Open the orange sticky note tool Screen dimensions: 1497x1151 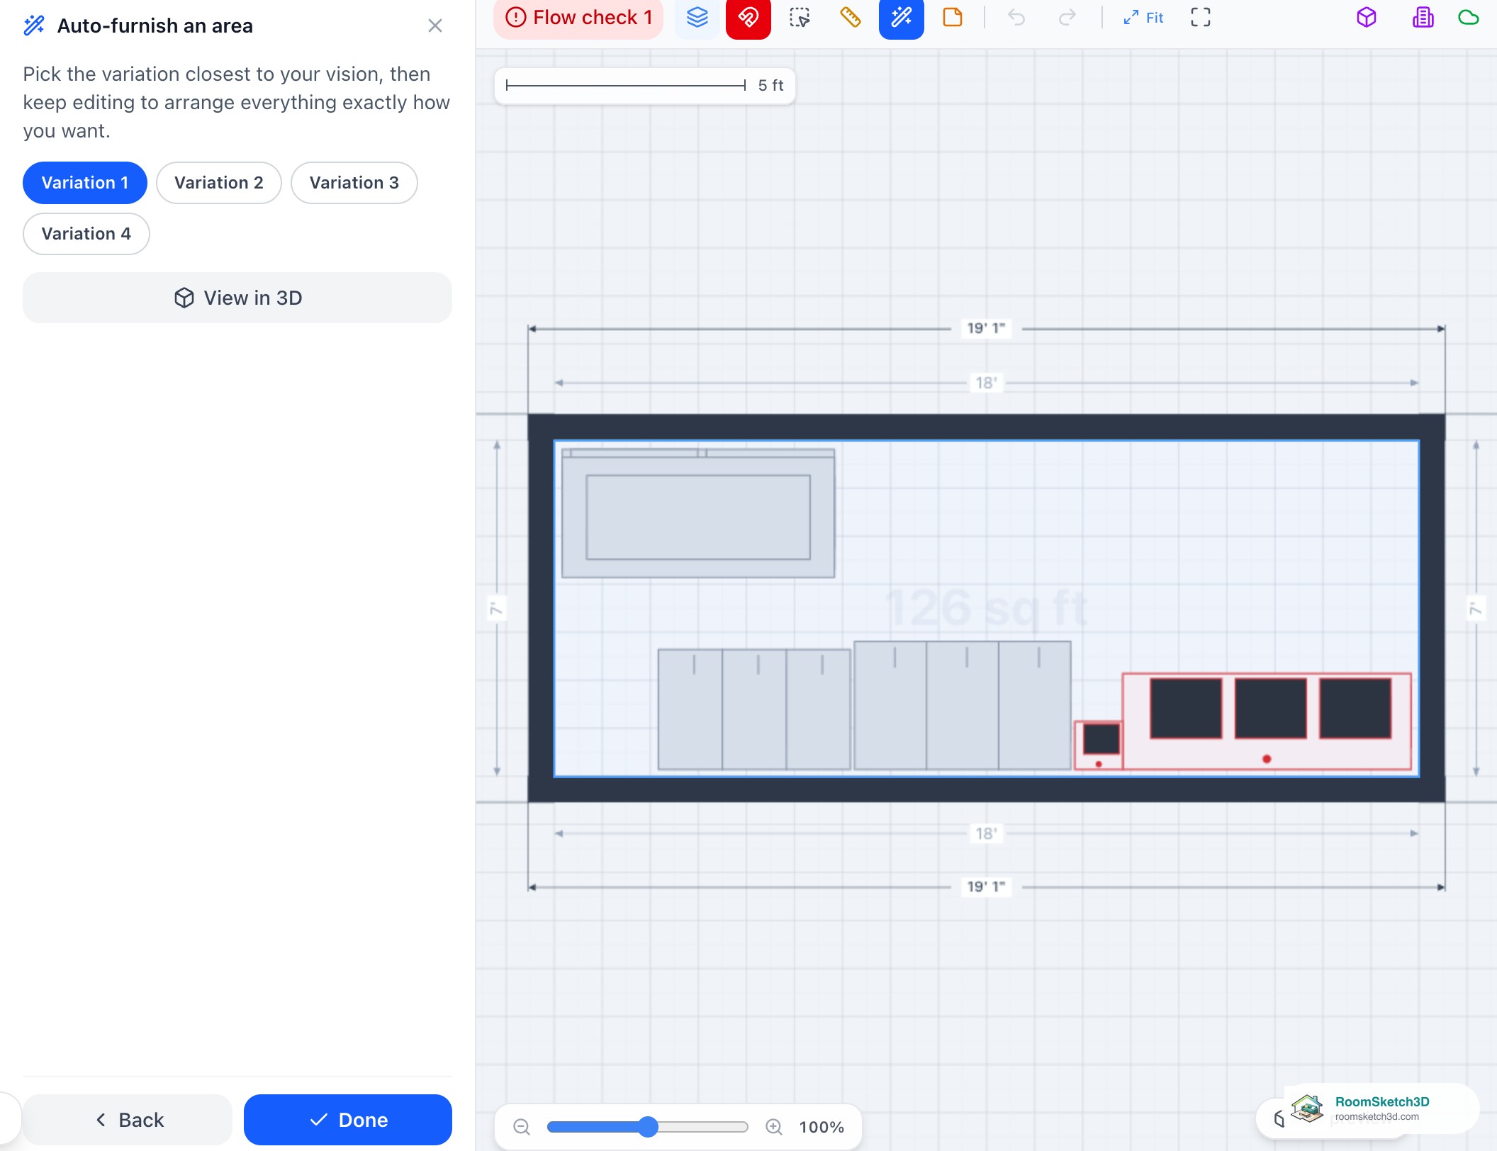pos(953,18)
